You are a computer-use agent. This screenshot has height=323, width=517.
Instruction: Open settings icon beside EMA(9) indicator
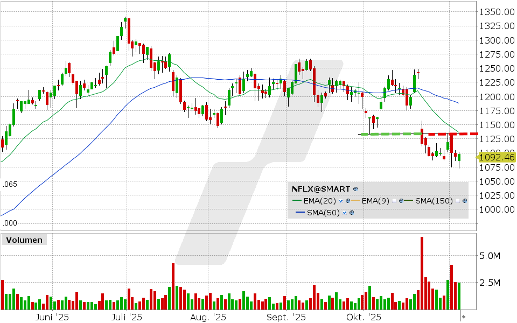401,201
